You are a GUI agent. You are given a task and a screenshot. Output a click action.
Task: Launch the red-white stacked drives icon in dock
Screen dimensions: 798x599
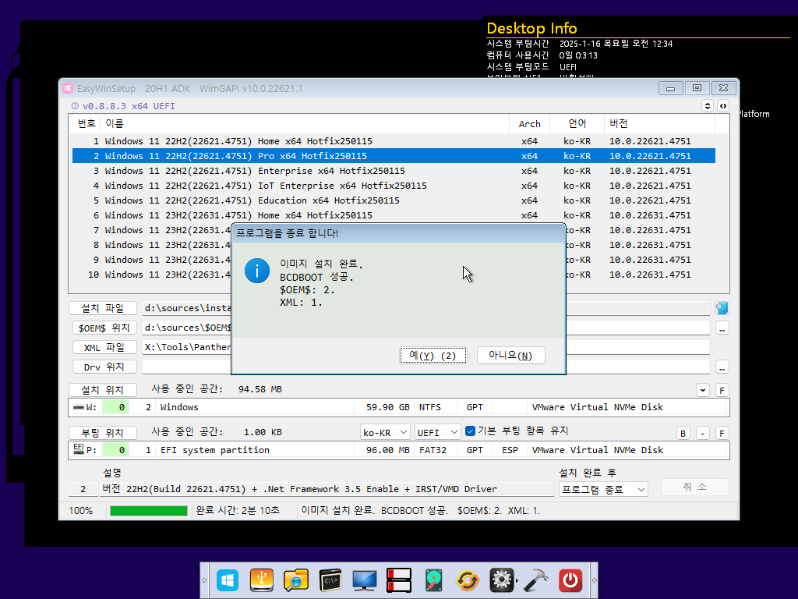(x=399, y=580)
